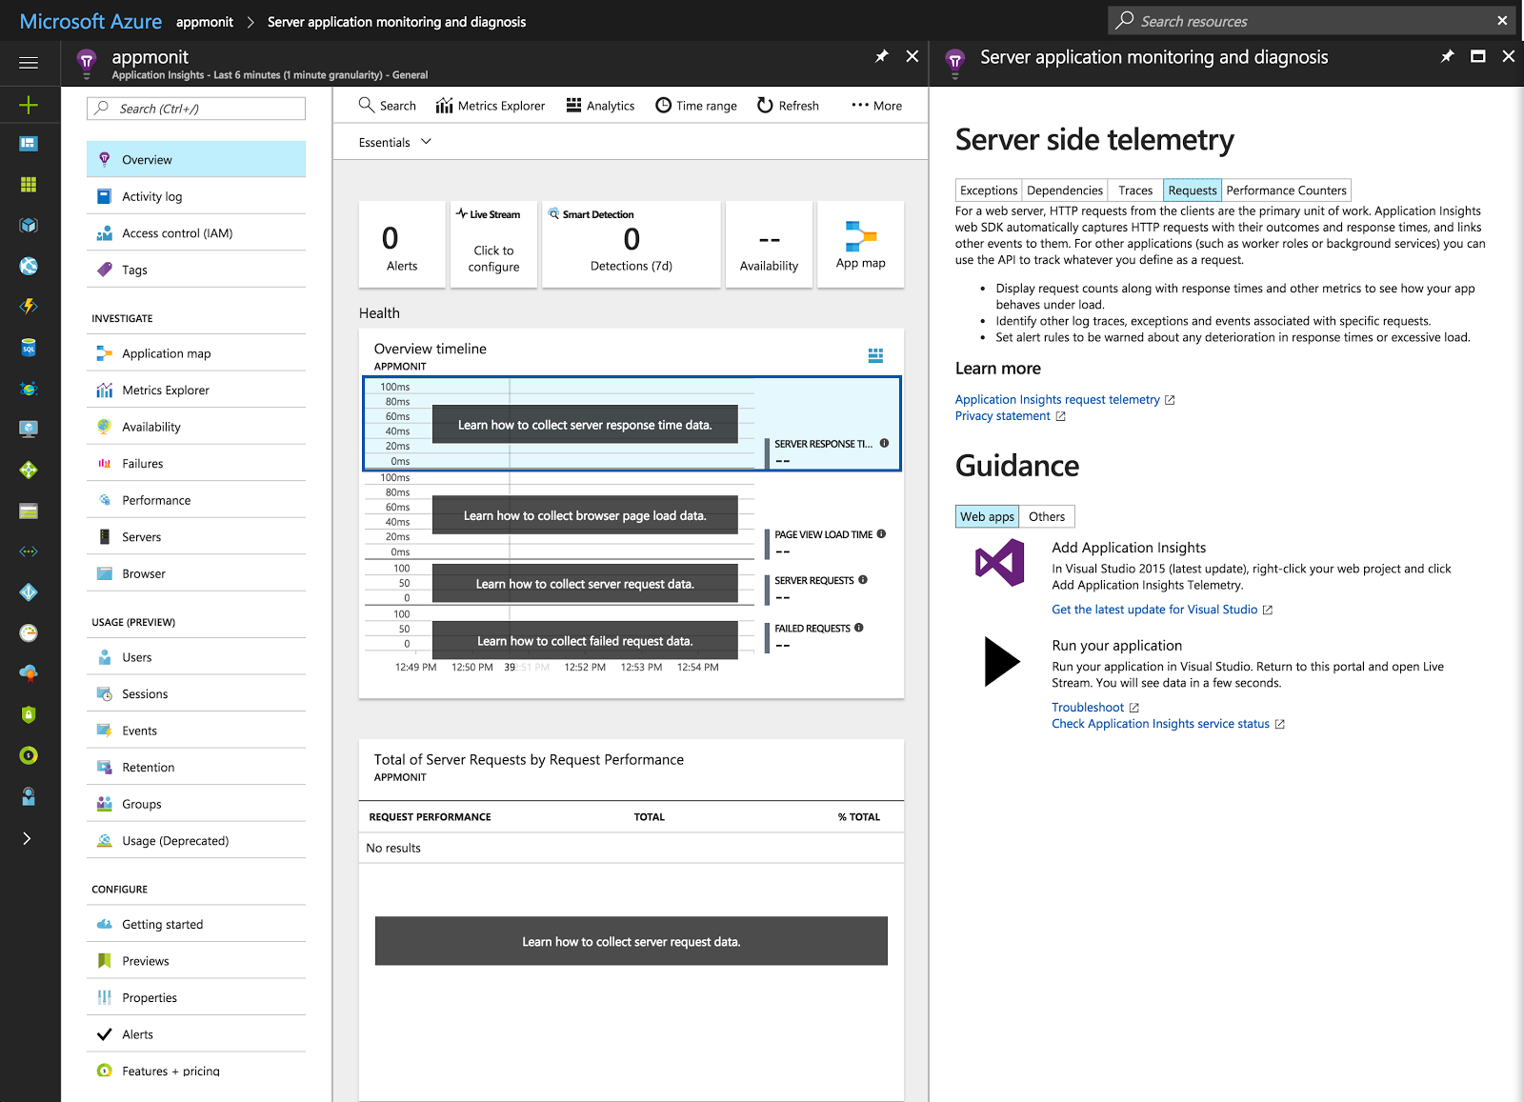Screen dimensions: 1524x1102
Task: Open Servers menu item
Action: click(196, 537)
